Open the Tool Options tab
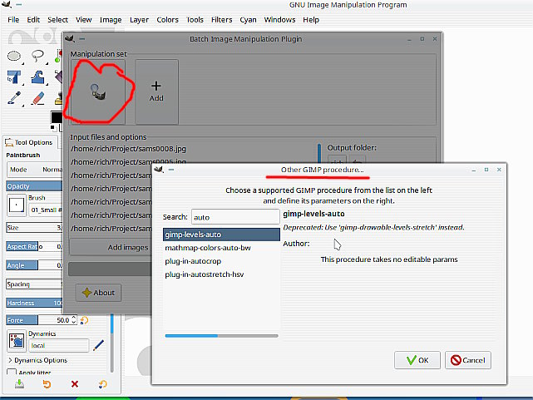This screenshot has width=533, height=400. [x=29, y=142]
